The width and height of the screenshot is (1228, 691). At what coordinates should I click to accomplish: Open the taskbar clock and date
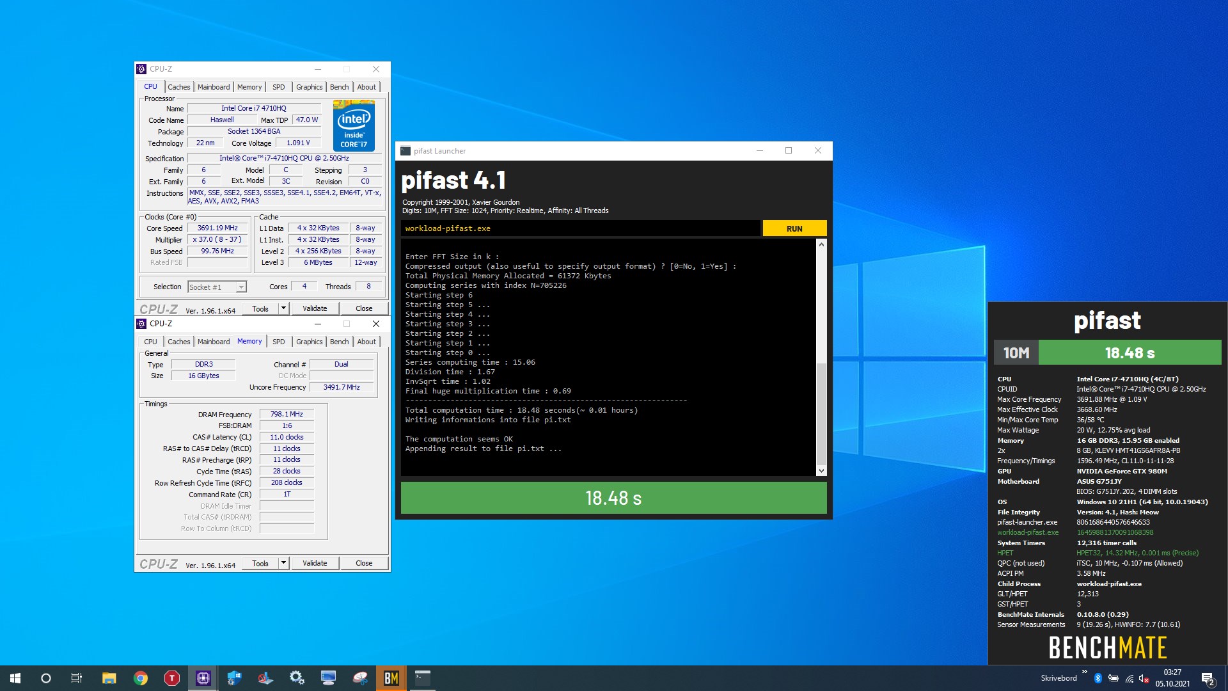click(1172, 678)
